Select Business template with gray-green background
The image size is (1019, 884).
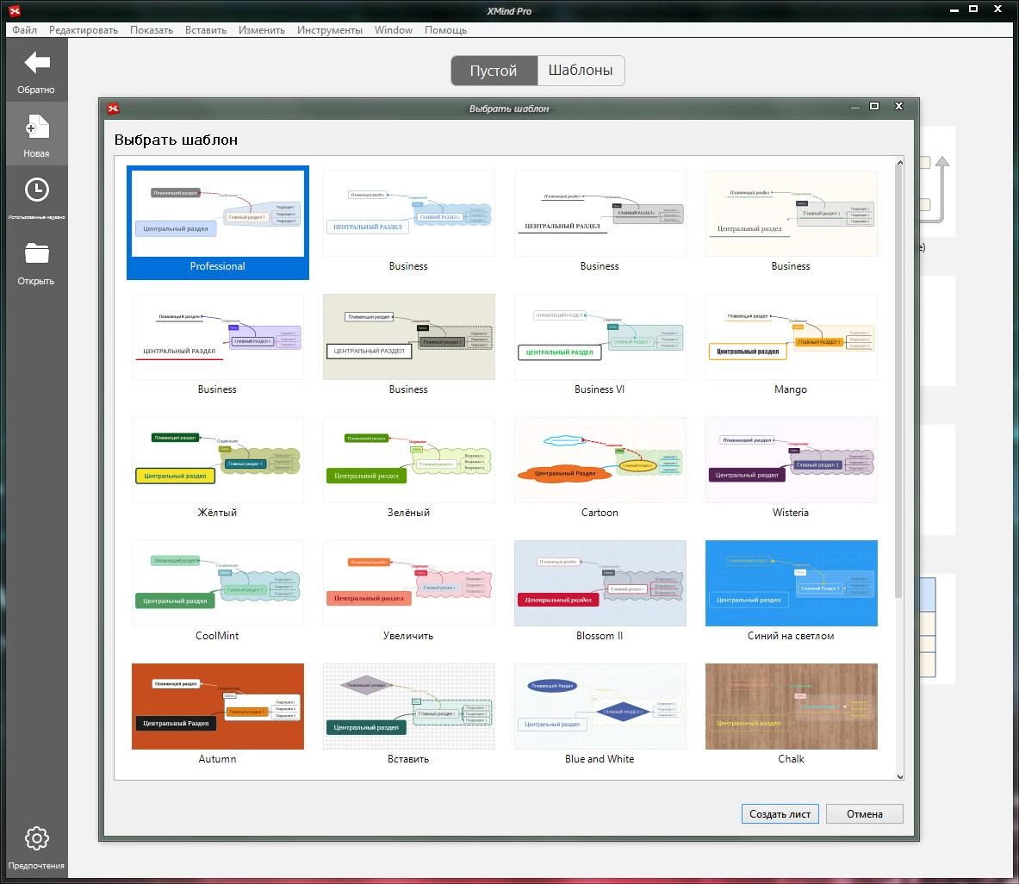(409, 337)
